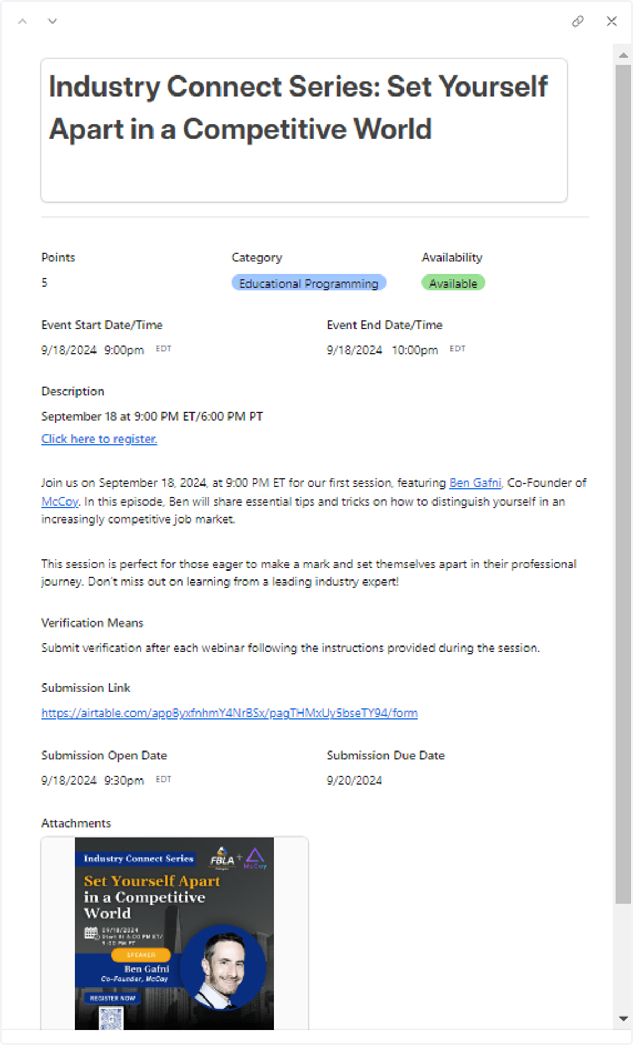Copy record link using chain icon
633x1045 pixels.
pos(578,21)
